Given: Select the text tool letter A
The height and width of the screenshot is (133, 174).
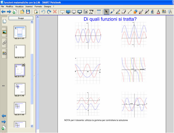Looking at the screenshot, I should [x=158, y=12].
